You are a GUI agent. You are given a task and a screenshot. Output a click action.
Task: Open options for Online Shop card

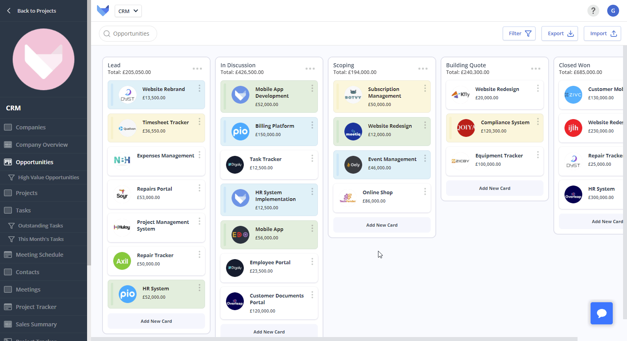pos(425,191)
